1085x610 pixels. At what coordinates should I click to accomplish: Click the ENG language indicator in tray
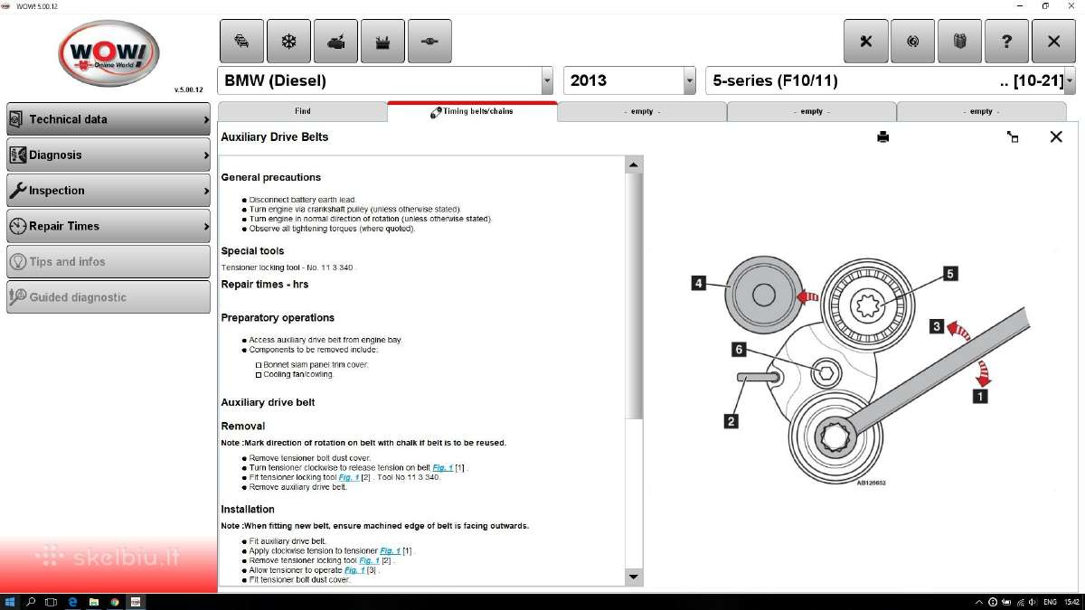(x=1050, y=602)
